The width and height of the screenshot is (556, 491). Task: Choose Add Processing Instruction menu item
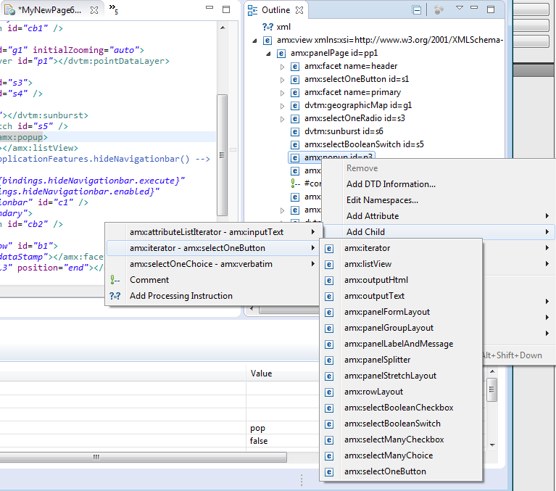[x=213, y=296]
